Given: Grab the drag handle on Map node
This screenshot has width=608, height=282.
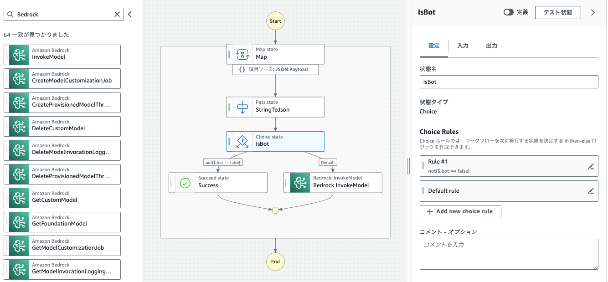Looking at the screenshot, I should pyautogui.click(x=229, y=54).
